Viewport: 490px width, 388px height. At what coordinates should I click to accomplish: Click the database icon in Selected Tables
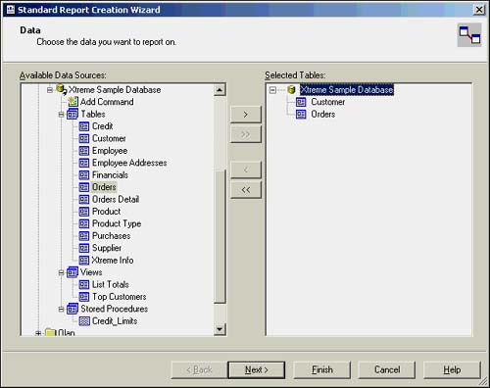[291, 89]
